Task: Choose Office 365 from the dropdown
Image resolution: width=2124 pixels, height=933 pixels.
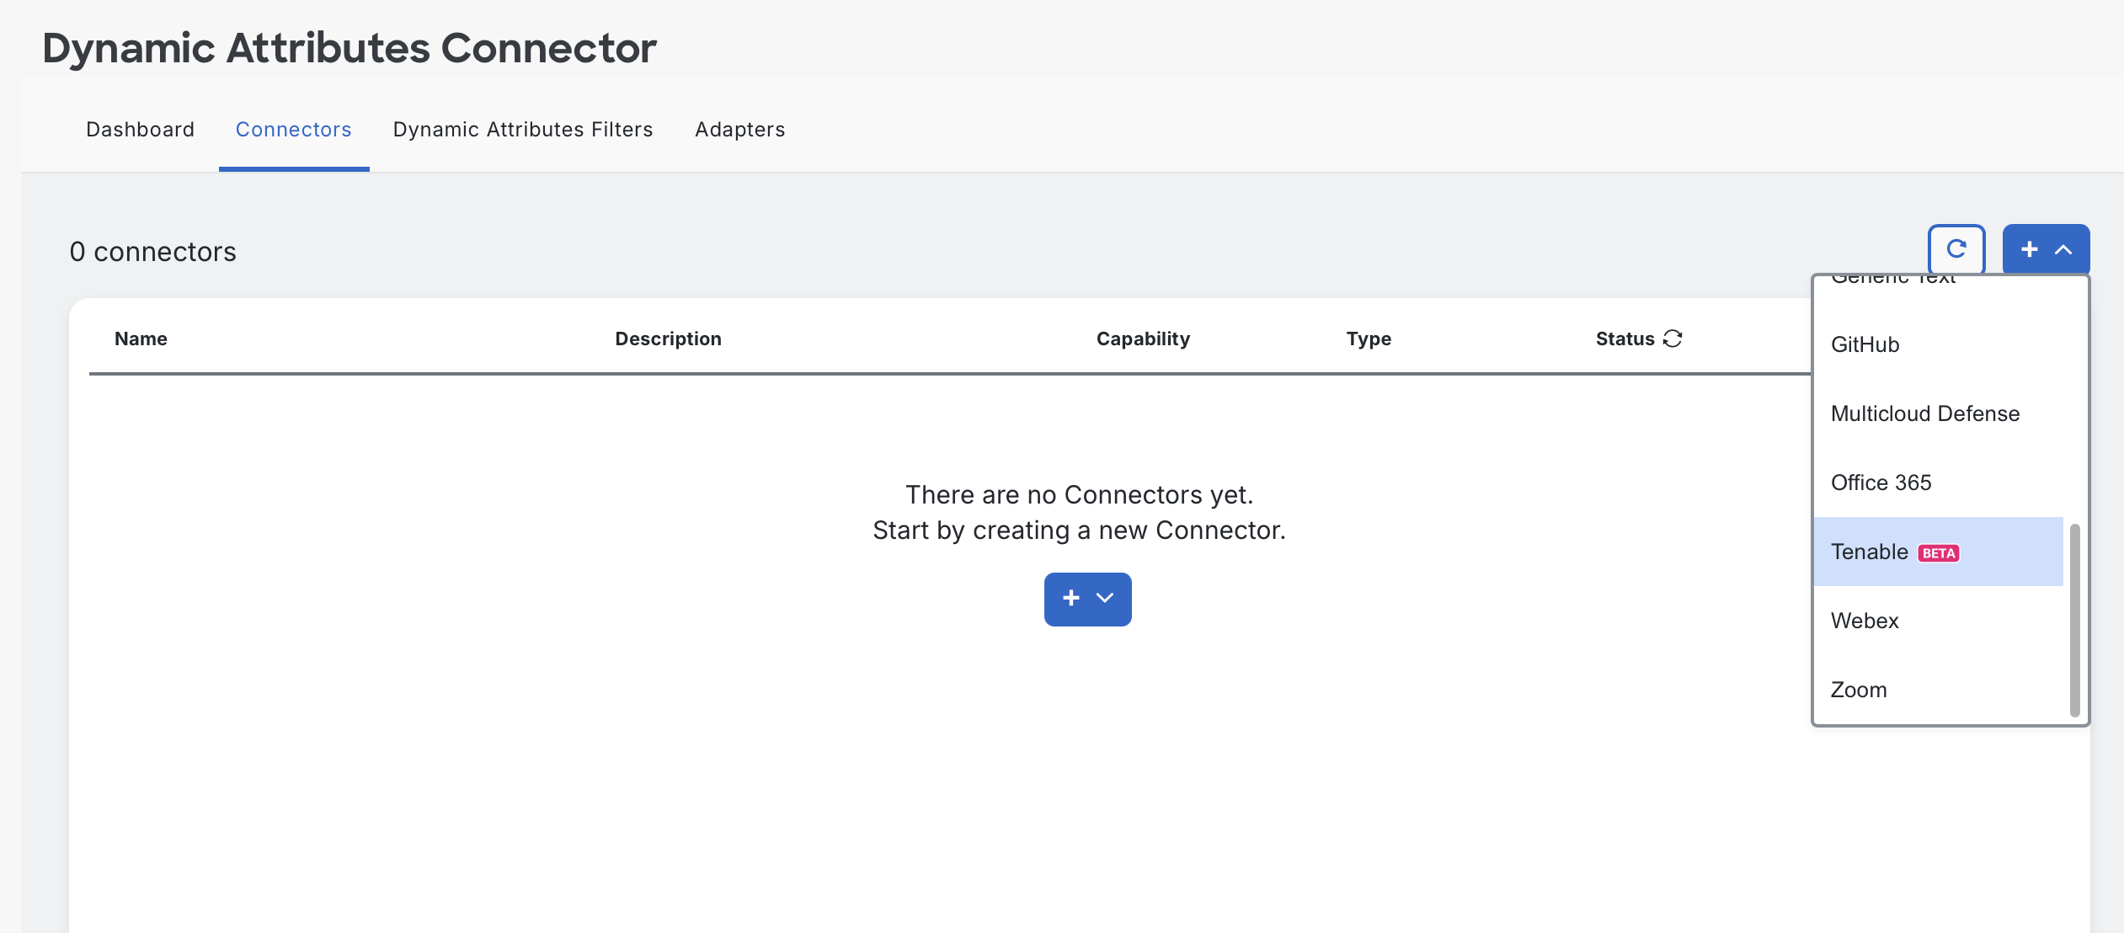Action: pos(1881,482)
